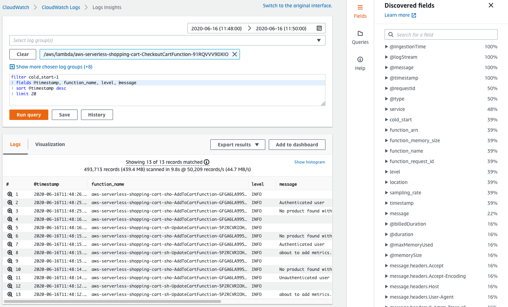Click the search magnifier in field search
The width and height of the screenshot is (508, 307).
(391, 35)
